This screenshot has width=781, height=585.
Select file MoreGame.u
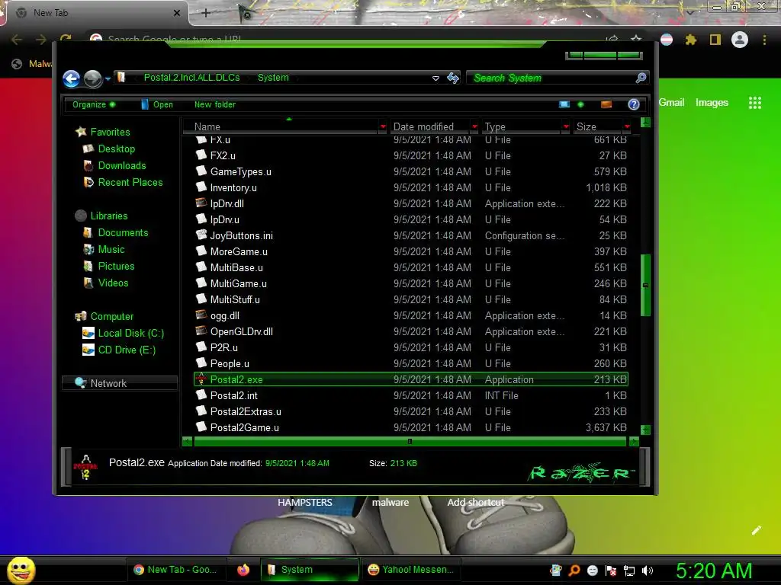point(239,251)
